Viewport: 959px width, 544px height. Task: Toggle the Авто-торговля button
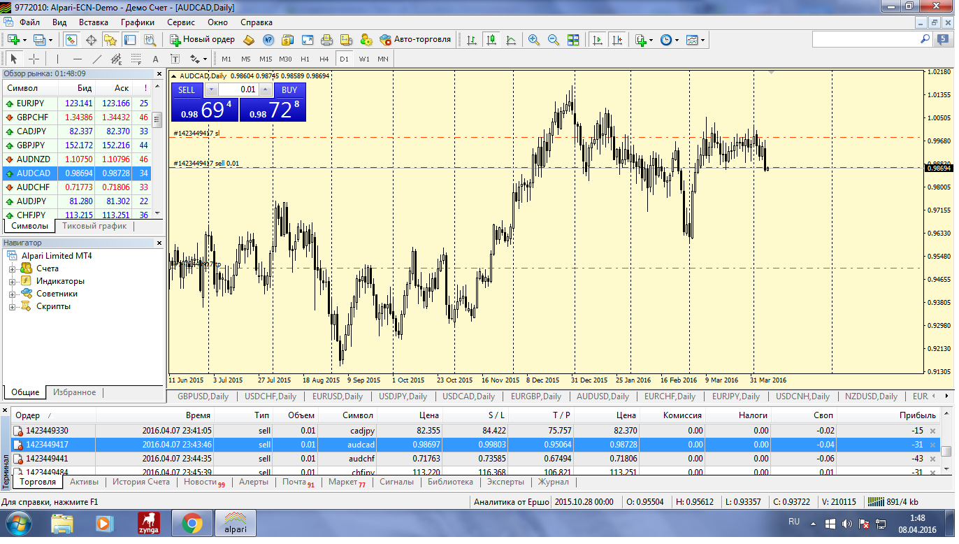click(x=415, y=40)
